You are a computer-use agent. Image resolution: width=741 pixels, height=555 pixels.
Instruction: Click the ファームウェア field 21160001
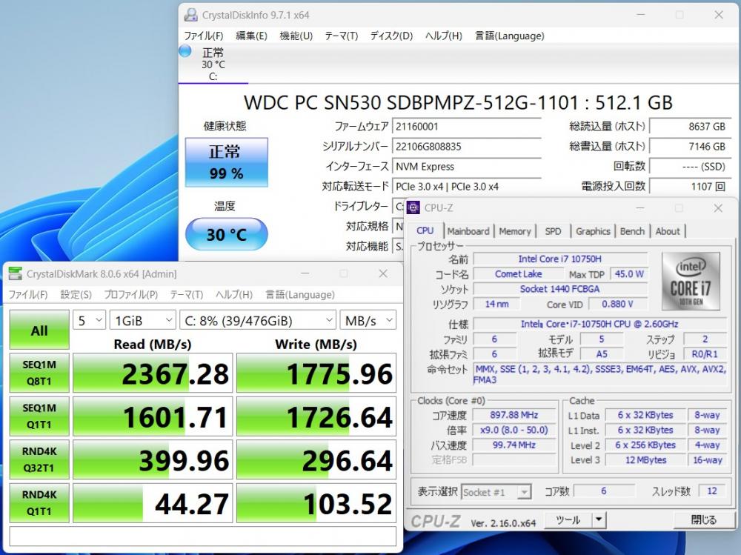pos(467,127)
